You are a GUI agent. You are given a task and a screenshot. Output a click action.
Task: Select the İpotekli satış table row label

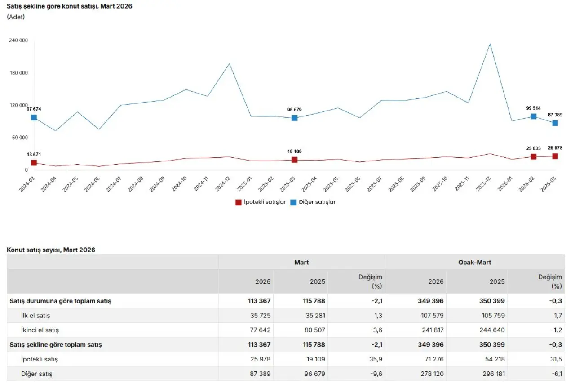tap(39, 359)
